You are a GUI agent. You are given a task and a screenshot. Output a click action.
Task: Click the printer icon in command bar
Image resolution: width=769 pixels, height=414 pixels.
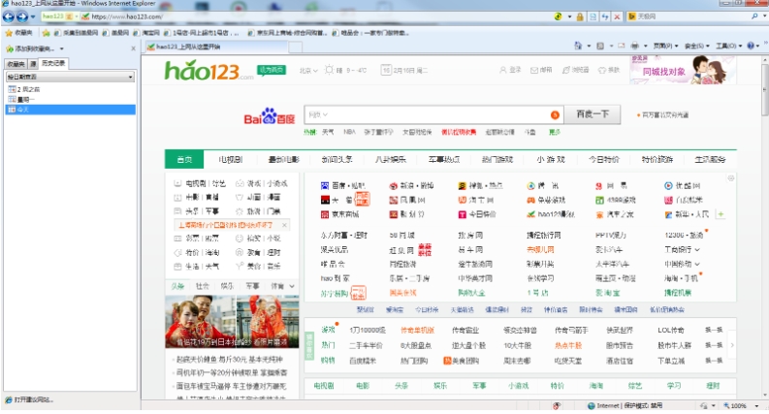pyautogui.click(x=634, y=46)
